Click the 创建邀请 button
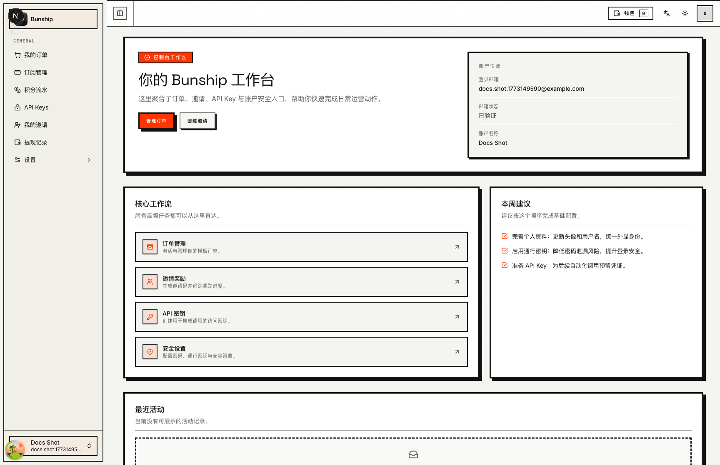The width and height of the screenshot is (720, 465). (197, 121)
